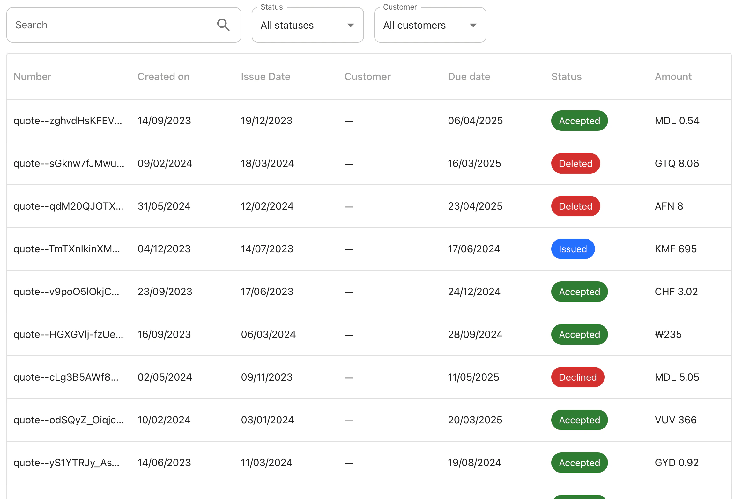The height and width of the screenshot is (499, 742).
Task: Click the Deleted status pill on quote--sGknw7fJMwu
Action: point(575,163)
